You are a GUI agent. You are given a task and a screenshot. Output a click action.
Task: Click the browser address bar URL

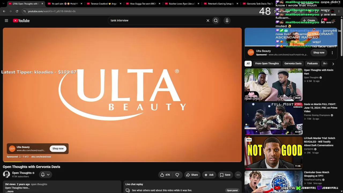click(52, 11)
